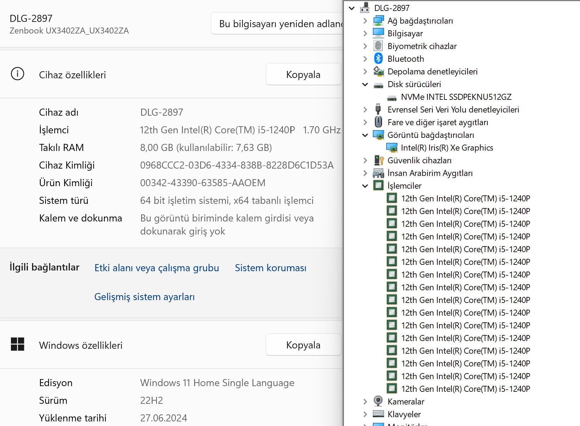Expand the İnsan Arabirim Aygıtları node
This screenshot has height=426, width=580.
365,173
